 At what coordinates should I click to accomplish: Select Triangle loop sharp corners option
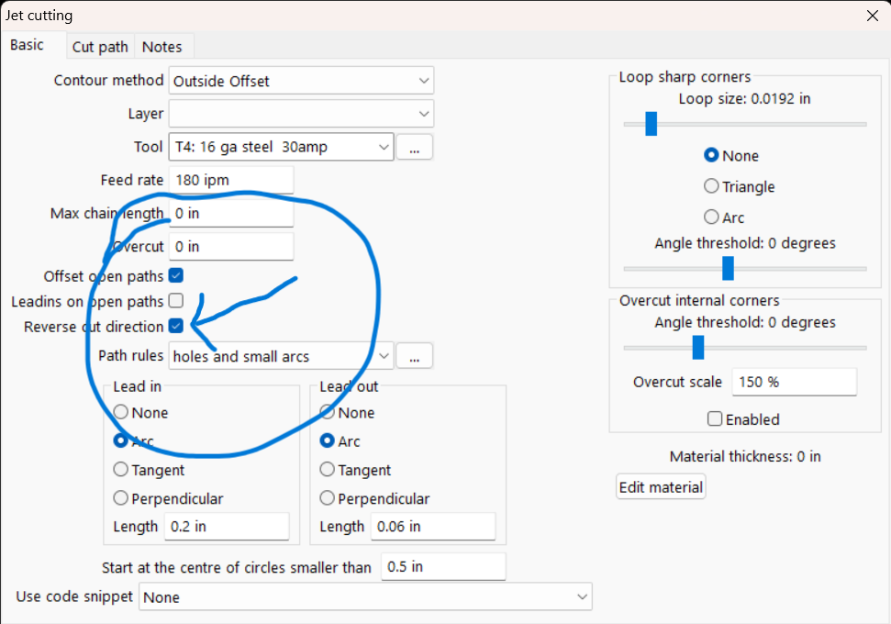(x=711, y=186)
